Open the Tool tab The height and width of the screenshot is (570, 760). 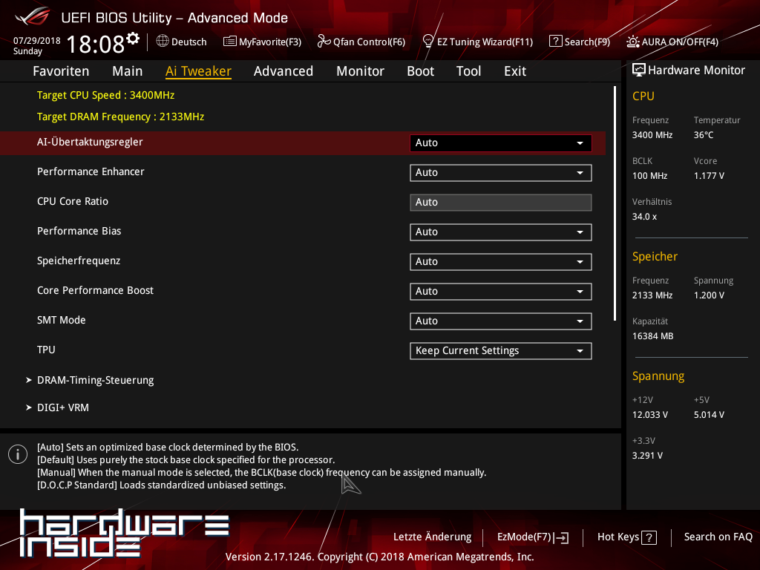[x=469, y=71]
